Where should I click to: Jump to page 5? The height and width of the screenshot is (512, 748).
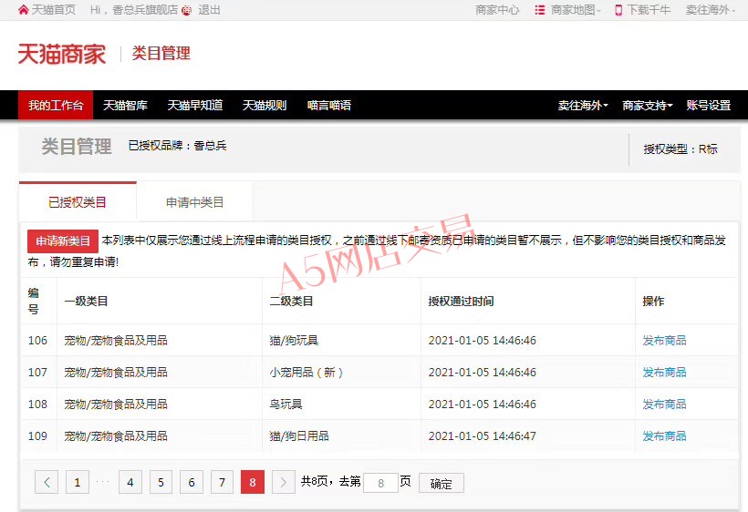coord(161,482)
